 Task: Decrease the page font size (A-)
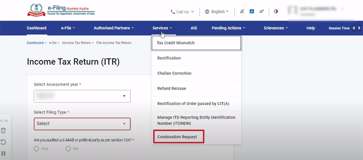(x=242, y=12)
